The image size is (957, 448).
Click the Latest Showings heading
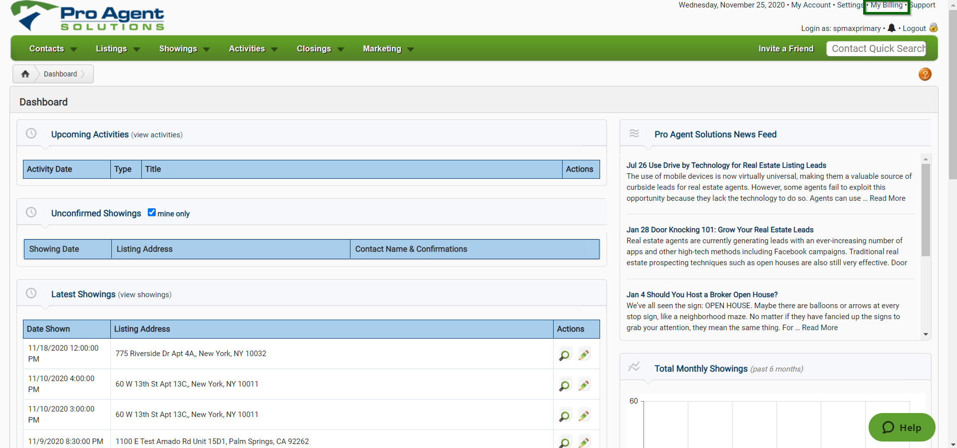[x=83, y=294]
